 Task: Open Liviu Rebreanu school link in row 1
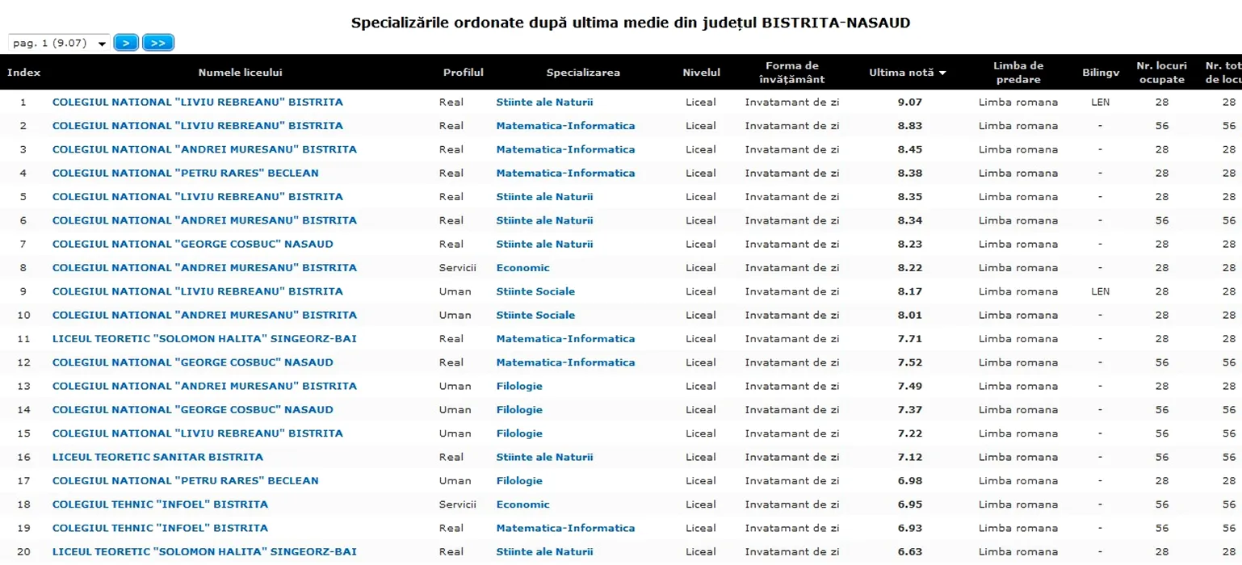(x=197, y=103)
